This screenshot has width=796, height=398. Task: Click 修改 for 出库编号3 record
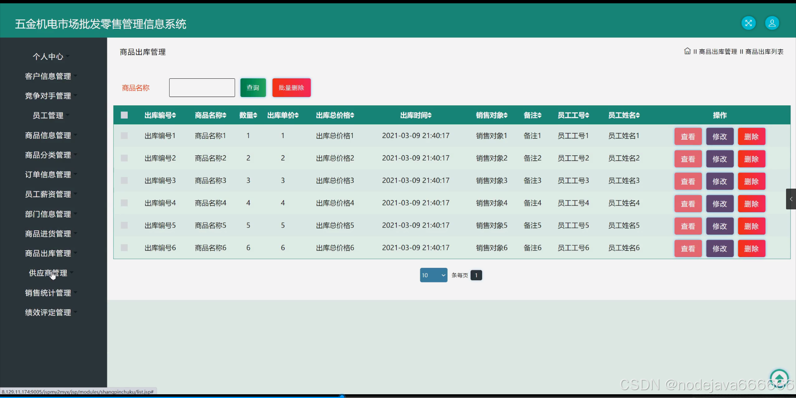(720, 181)
